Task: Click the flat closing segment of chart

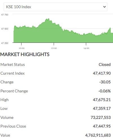Action: pyautogui.click(x=112, y=33)
